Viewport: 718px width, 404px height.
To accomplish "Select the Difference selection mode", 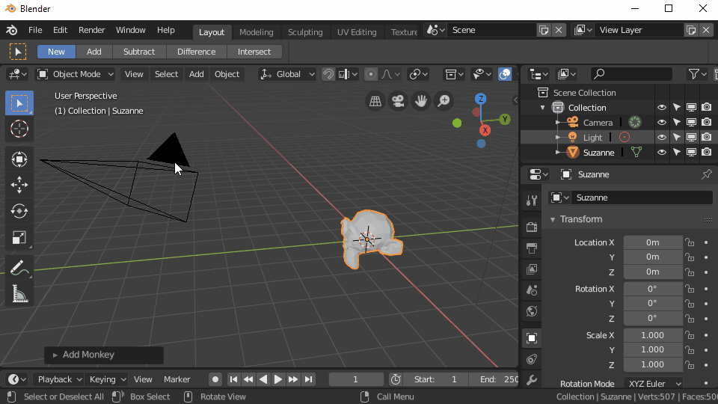I will coord(197,52).
